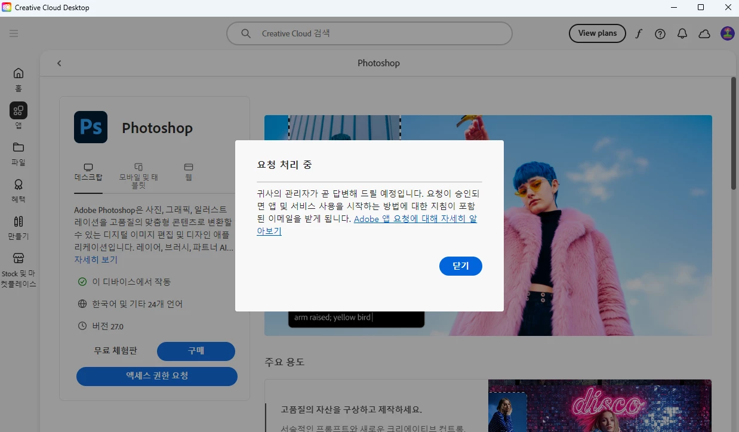The width and height of the screenshot is (739, 432).
Task: Click the 구매 button
Action: (x=196, y=351)
